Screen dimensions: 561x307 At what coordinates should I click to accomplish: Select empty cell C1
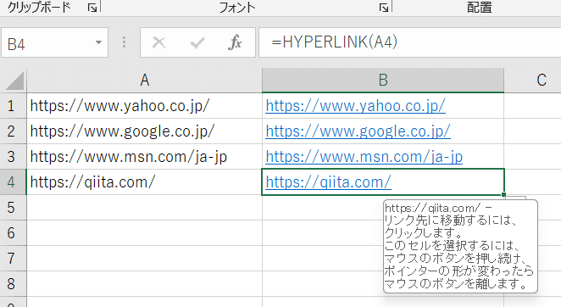pos(533,106)
